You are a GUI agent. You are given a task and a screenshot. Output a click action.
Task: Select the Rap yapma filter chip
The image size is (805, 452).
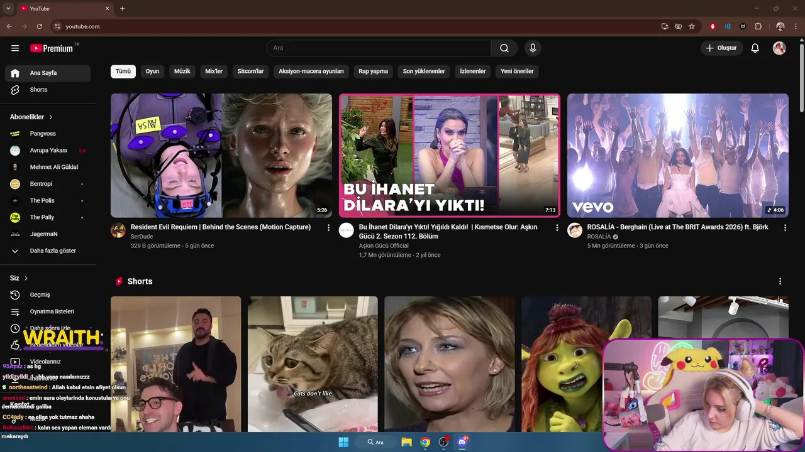(x=374, y=72)
